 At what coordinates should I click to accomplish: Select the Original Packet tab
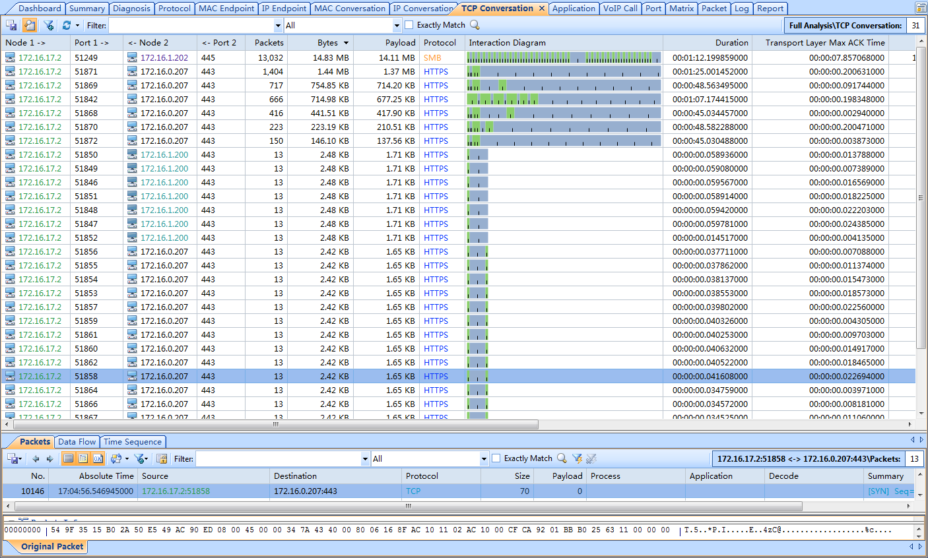pos(52,547)
